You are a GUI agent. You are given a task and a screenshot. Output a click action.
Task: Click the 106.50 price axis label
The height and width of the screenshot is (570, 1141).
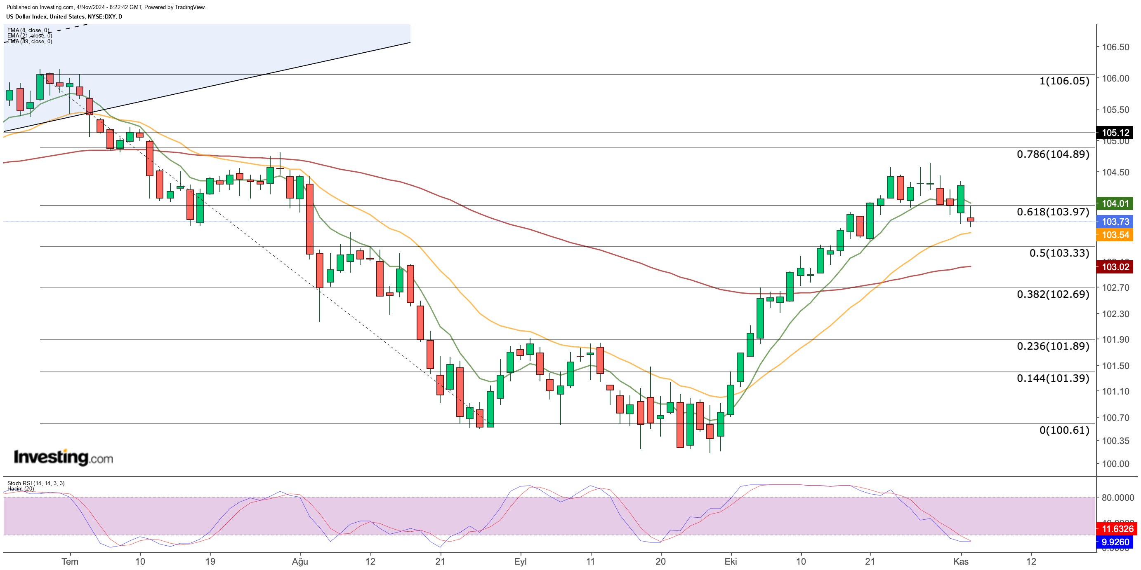tap(1115, 47)
